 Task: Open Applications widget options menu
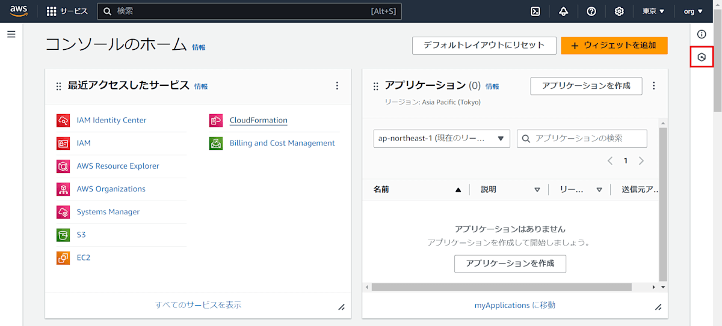(x=654, y=86)
